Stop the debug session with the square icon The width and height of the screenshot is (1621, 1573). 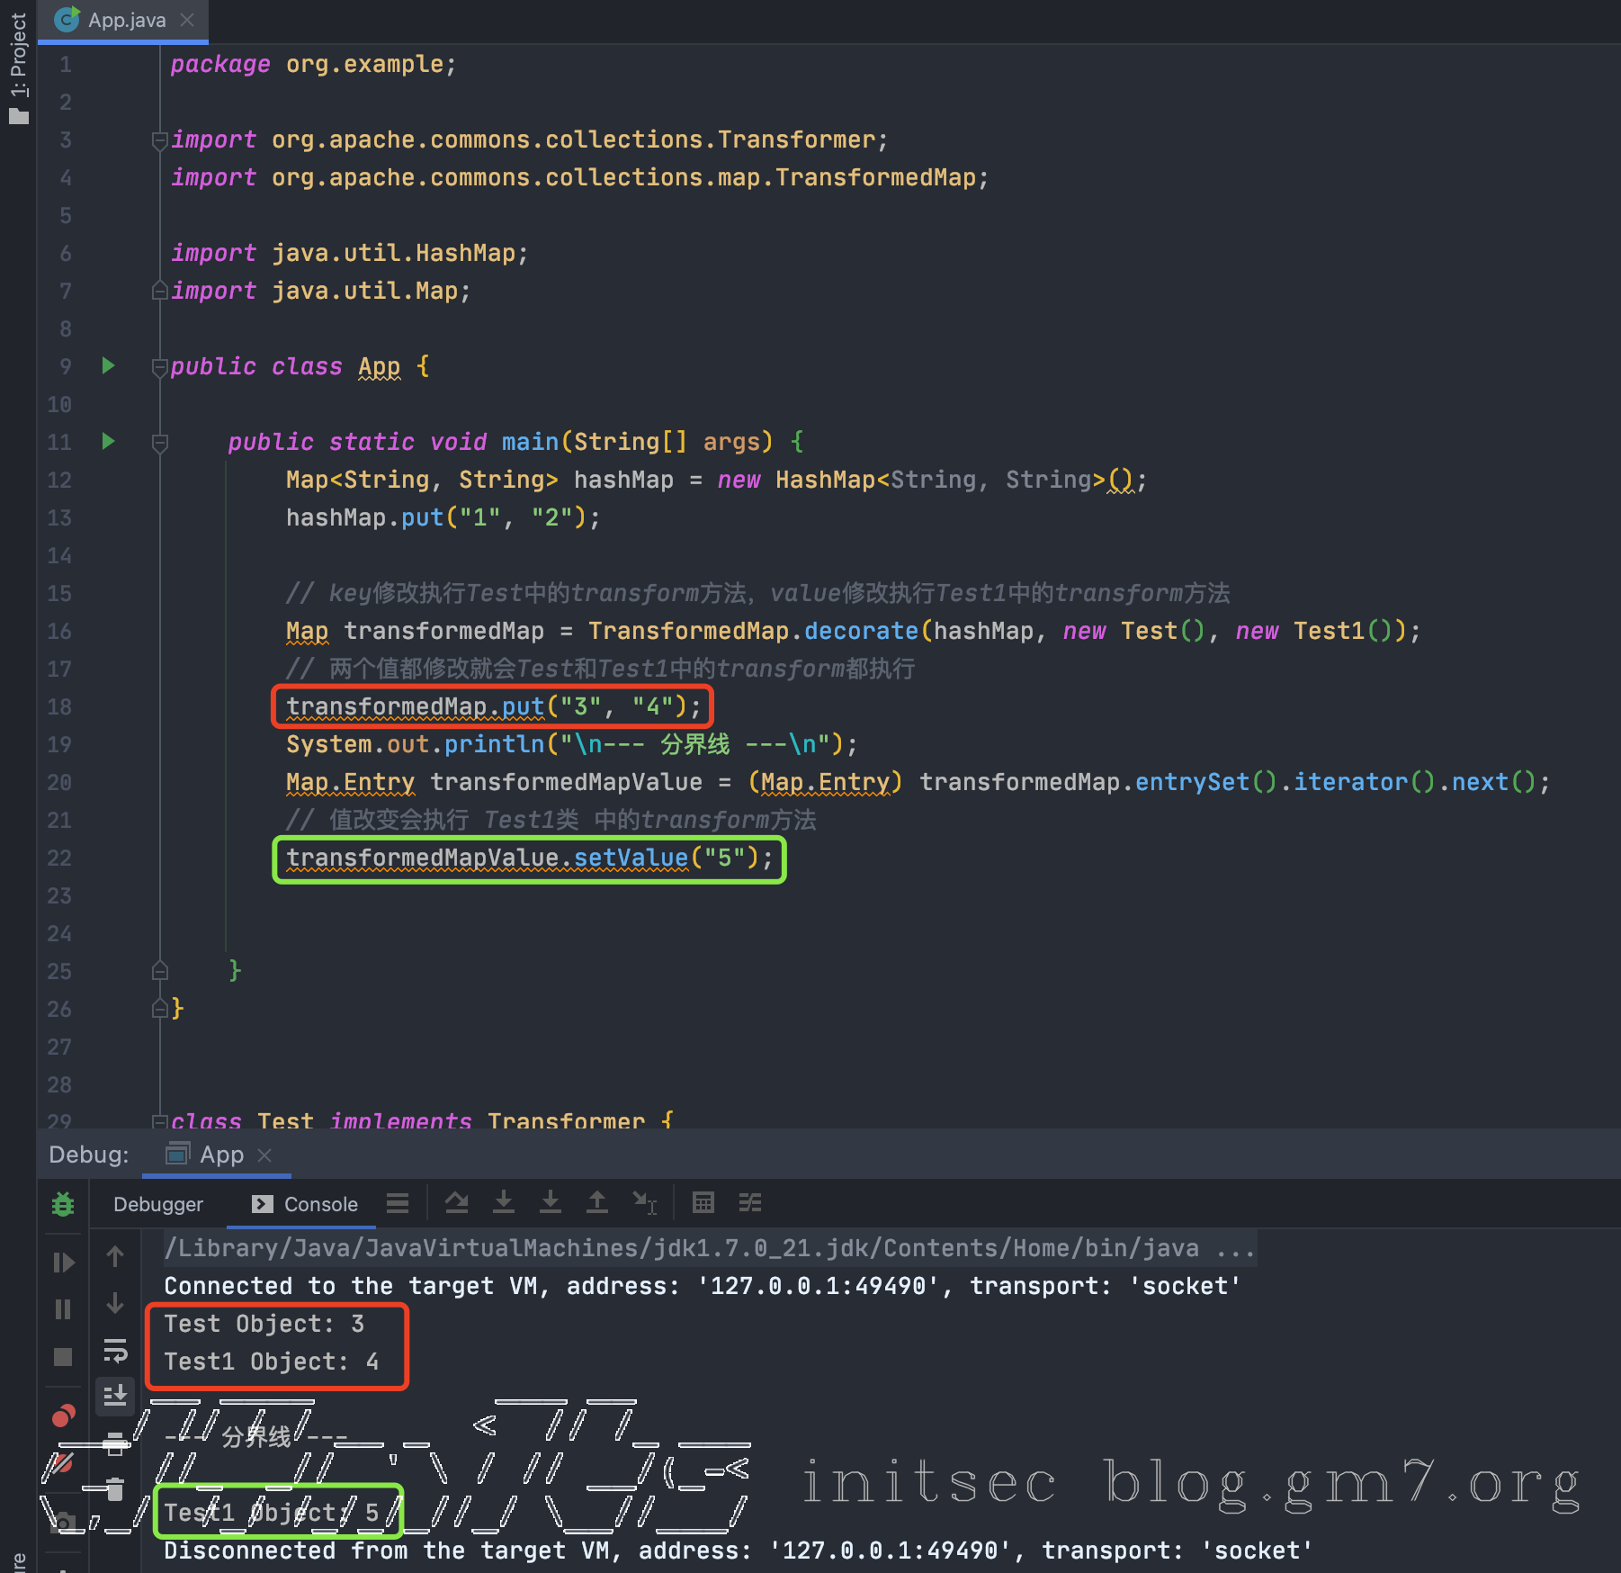pos(63,1356)
